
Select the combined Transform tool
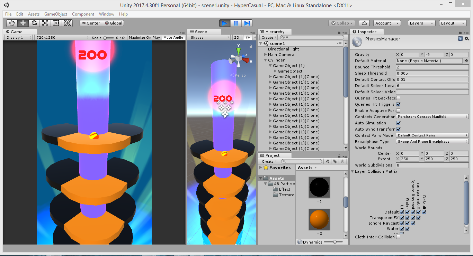point(68,23)
